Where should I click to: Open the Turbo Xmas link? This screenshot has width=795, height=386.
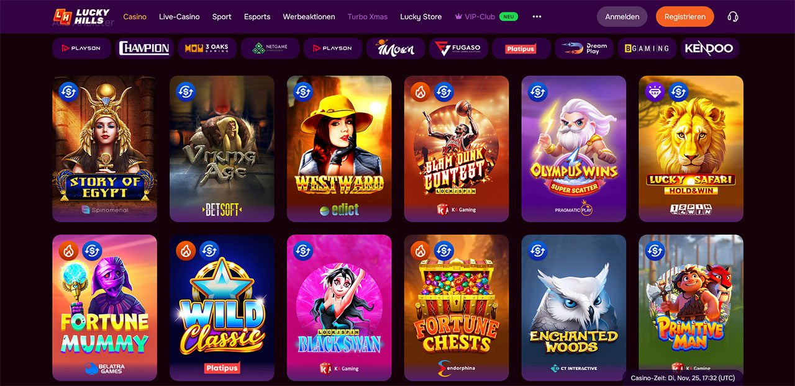tap(368, 17)
